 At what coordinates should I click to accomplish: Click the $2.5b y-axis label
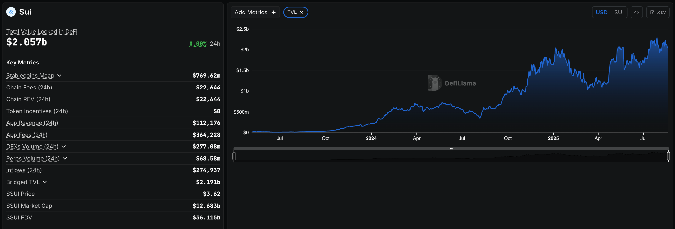pyautogui.click(x=242, y=29)
